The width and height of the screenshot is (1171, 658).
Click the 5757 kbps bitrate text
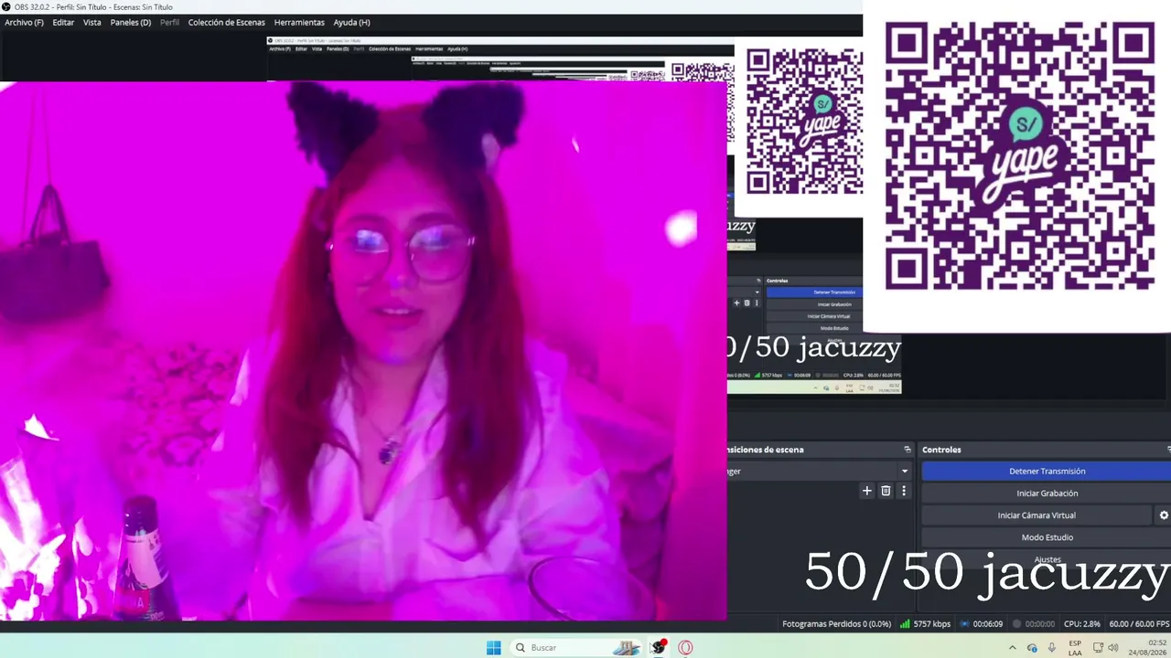coord(932,624)
